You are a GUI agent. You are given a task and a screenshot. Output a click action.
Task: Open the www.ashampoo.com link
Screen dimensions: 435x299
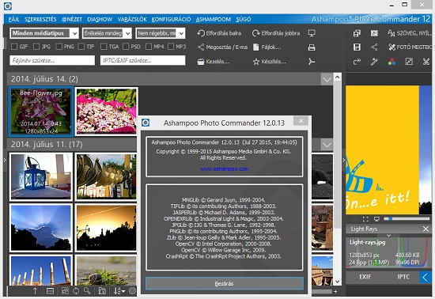click(224, 168)
